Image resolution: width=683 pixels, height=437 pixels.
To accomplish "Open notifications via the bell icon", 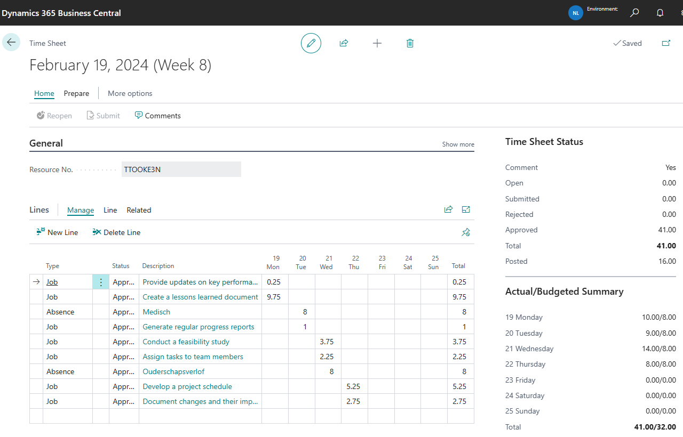I will [660, 12].
